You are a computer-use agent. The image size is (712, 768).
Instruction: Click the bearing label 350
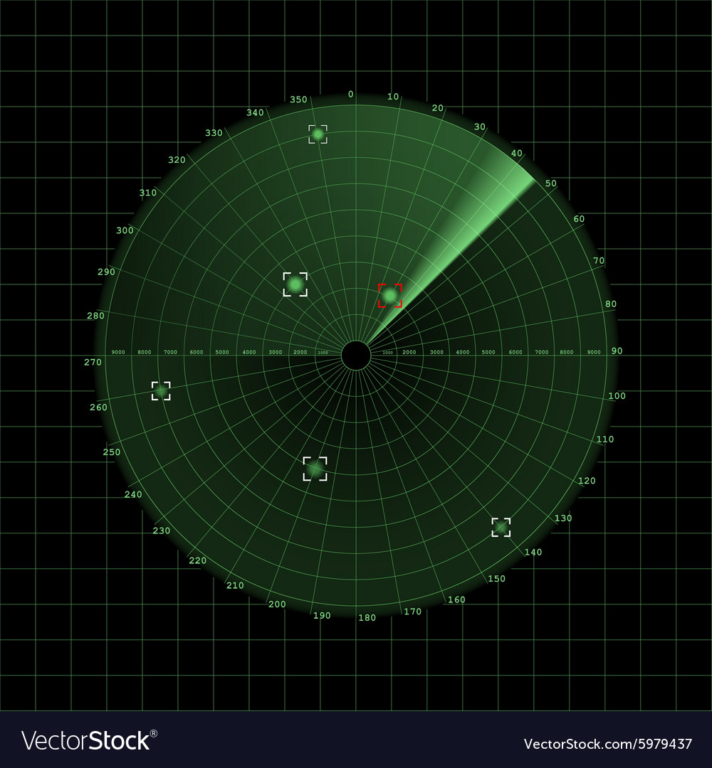click(298, 100)
